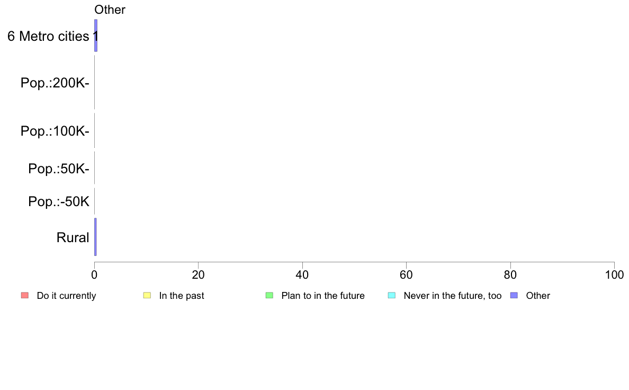Click the 'Pop.:-50K' axis label

pyautogui.click(x=59, y=201)
